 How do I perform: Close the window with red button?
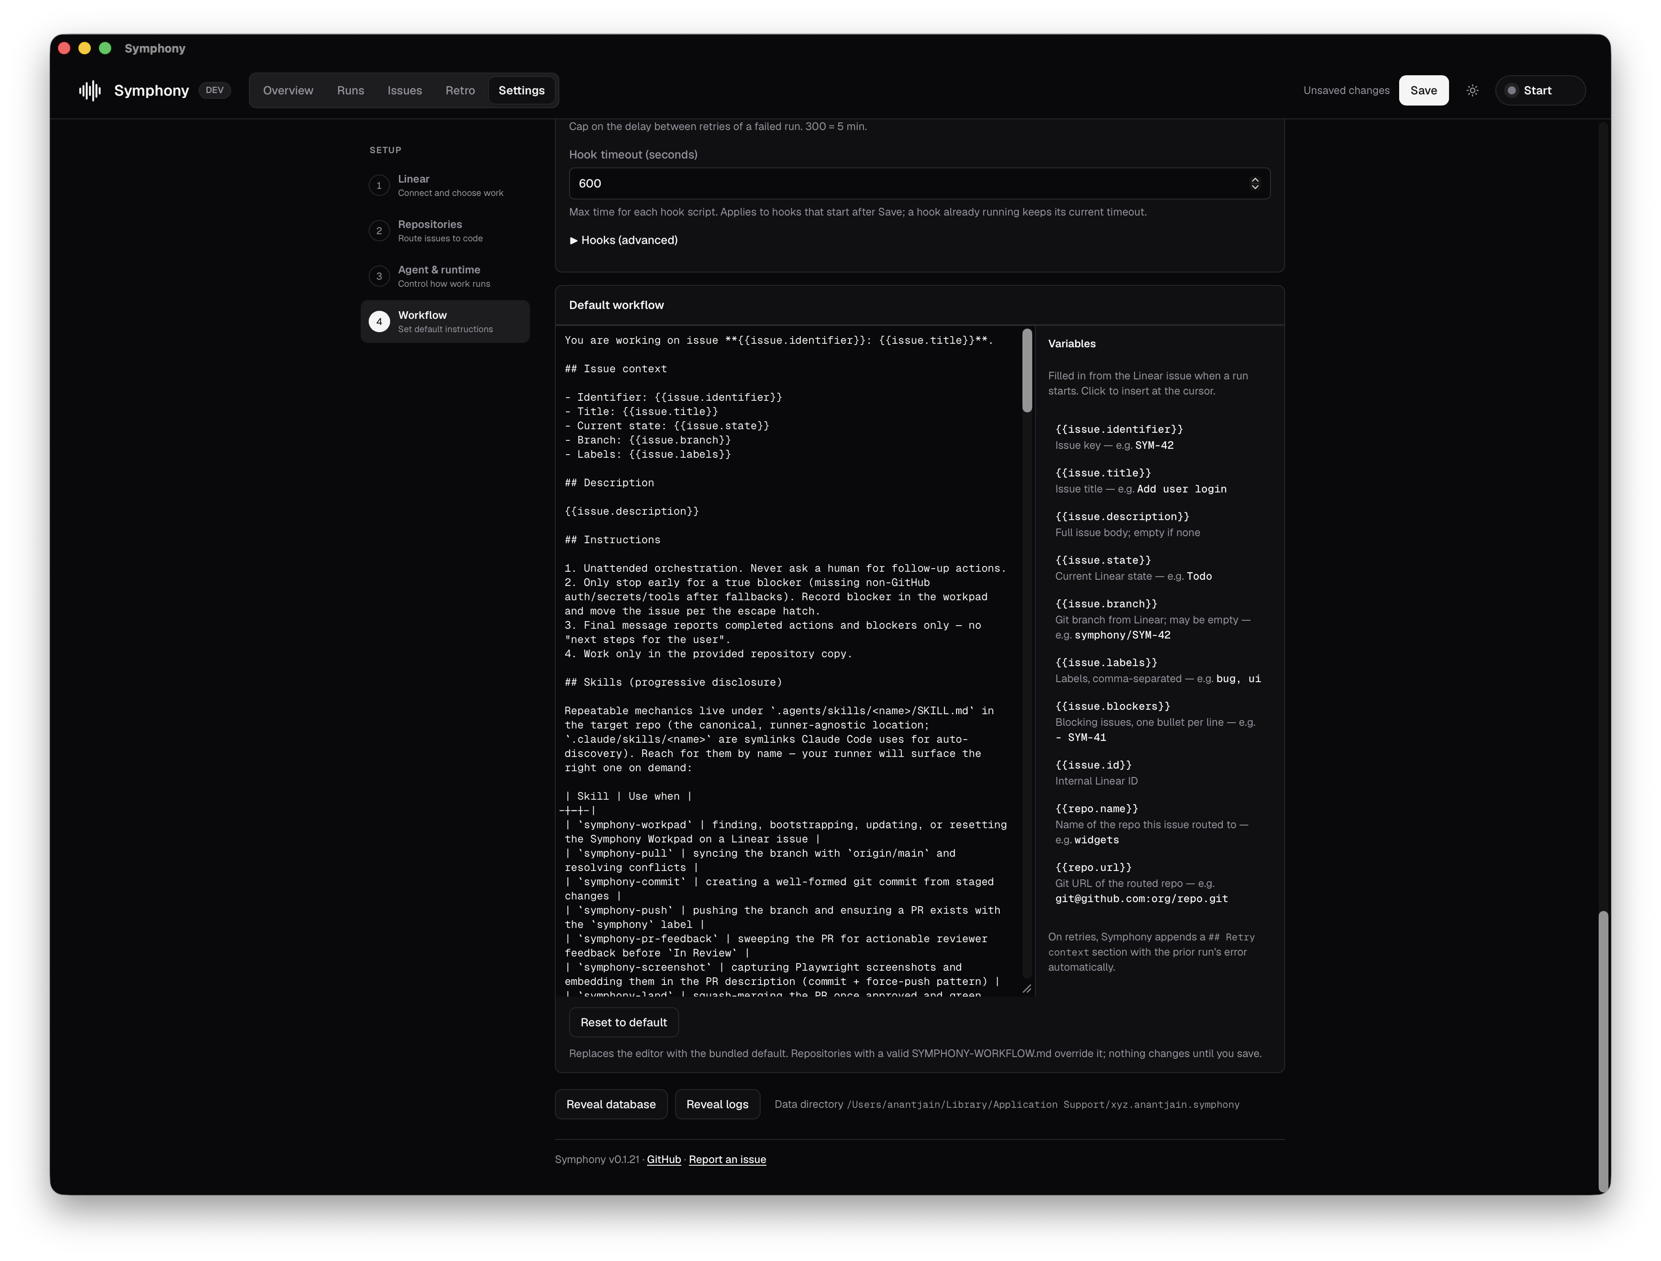[65, 48]
